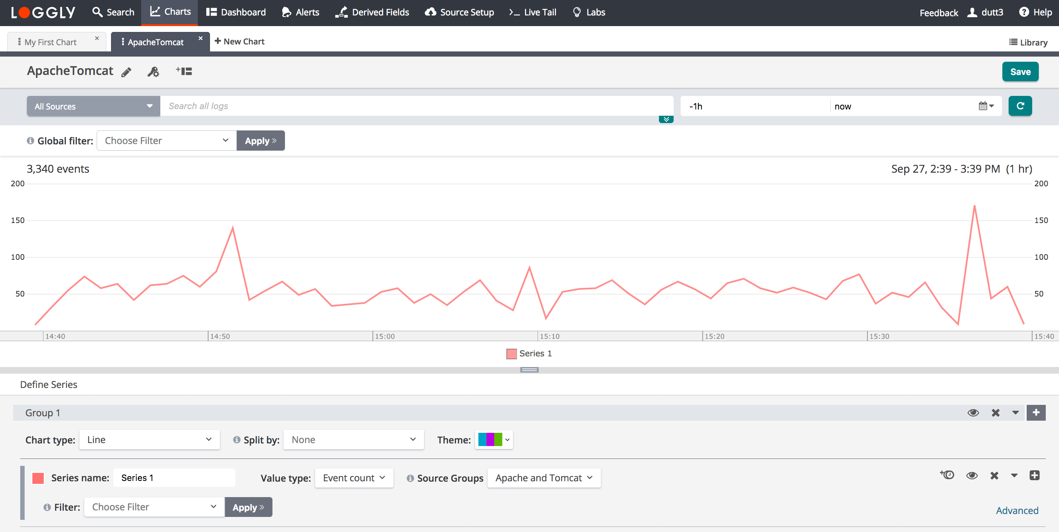
Task: Toggle Series 1 visibility eye icon
Action: click(972, 476)
